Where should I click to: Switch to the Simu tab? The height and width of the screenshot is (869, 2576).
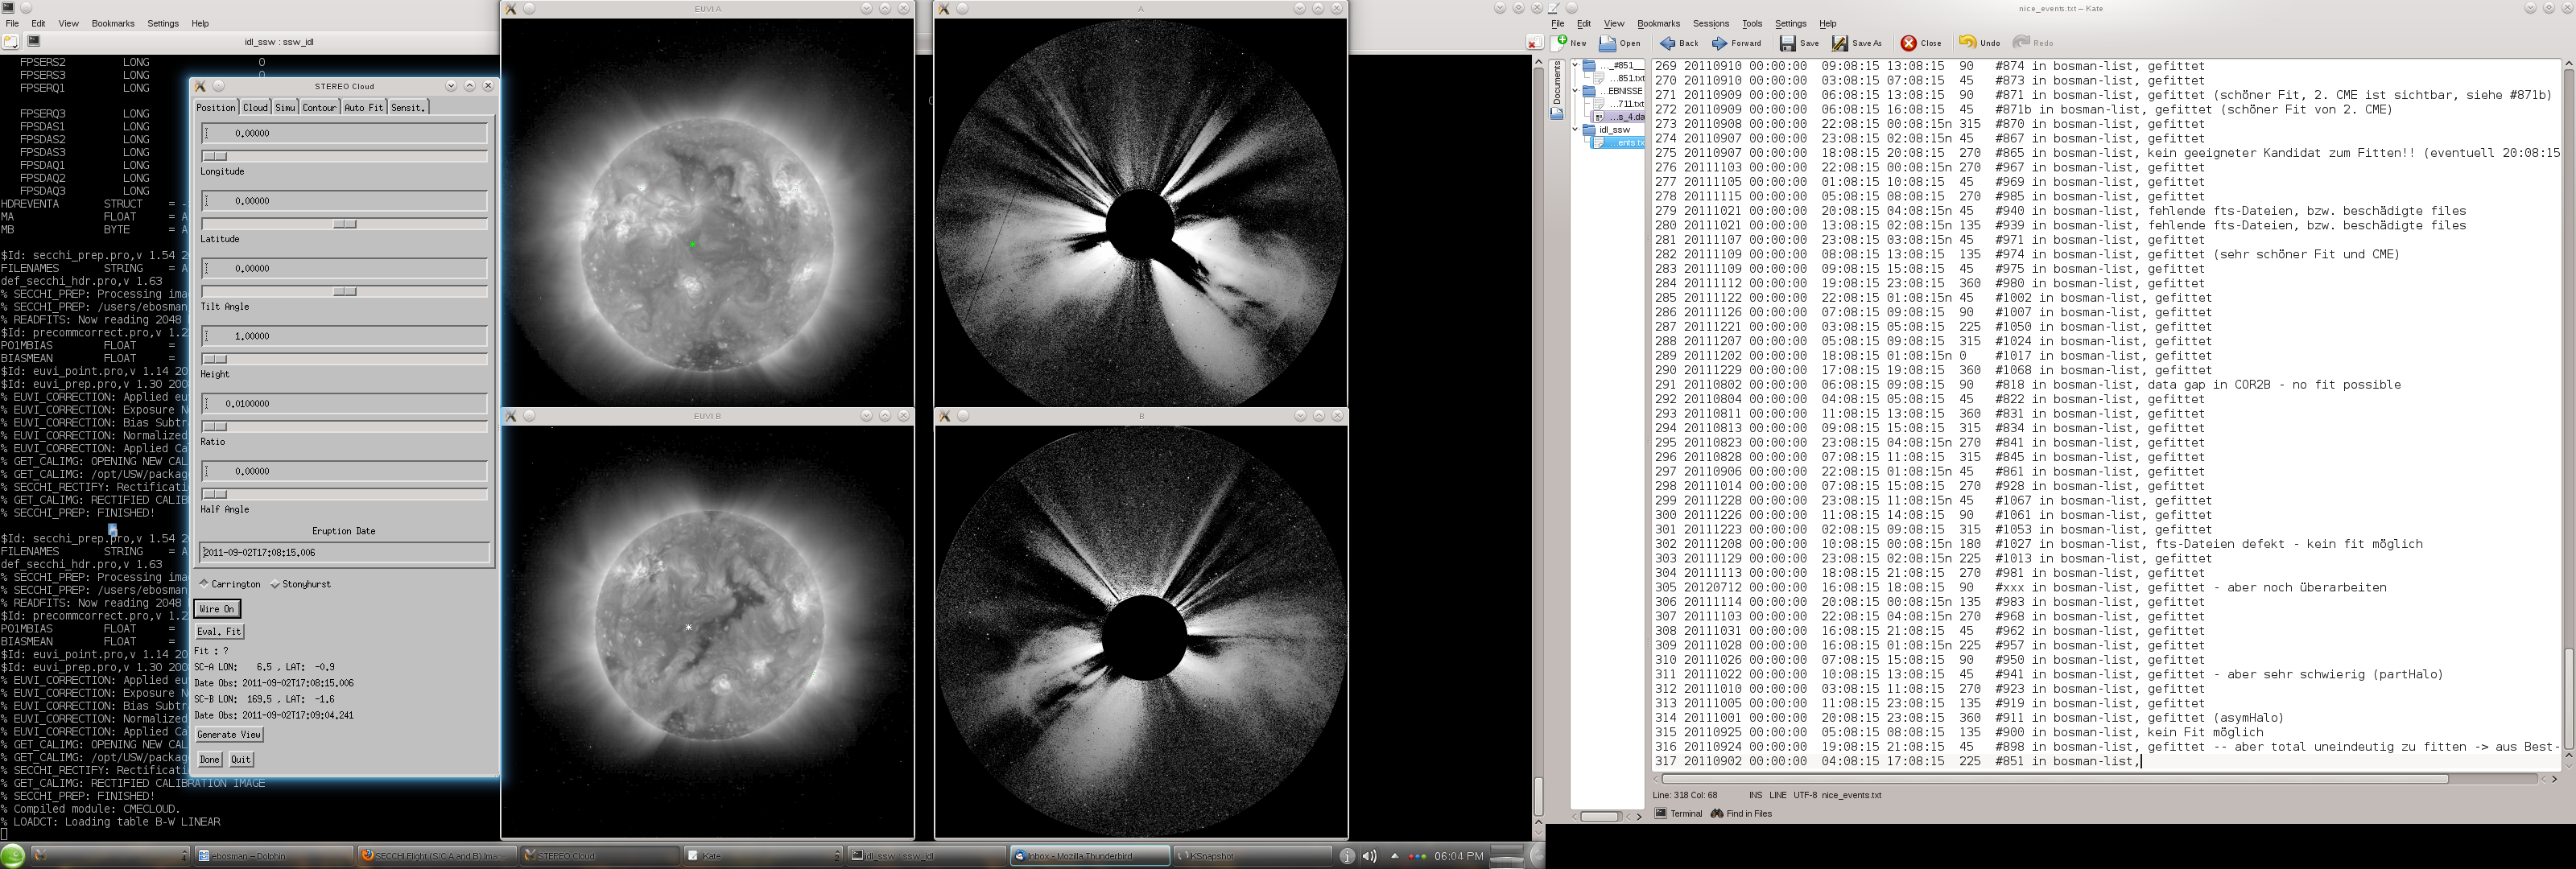click(x=285, y=107)
